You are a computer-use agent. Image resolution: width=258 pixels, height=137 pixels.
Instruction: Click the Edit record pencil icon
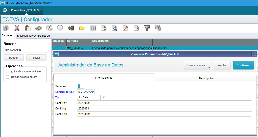[125, 28]
